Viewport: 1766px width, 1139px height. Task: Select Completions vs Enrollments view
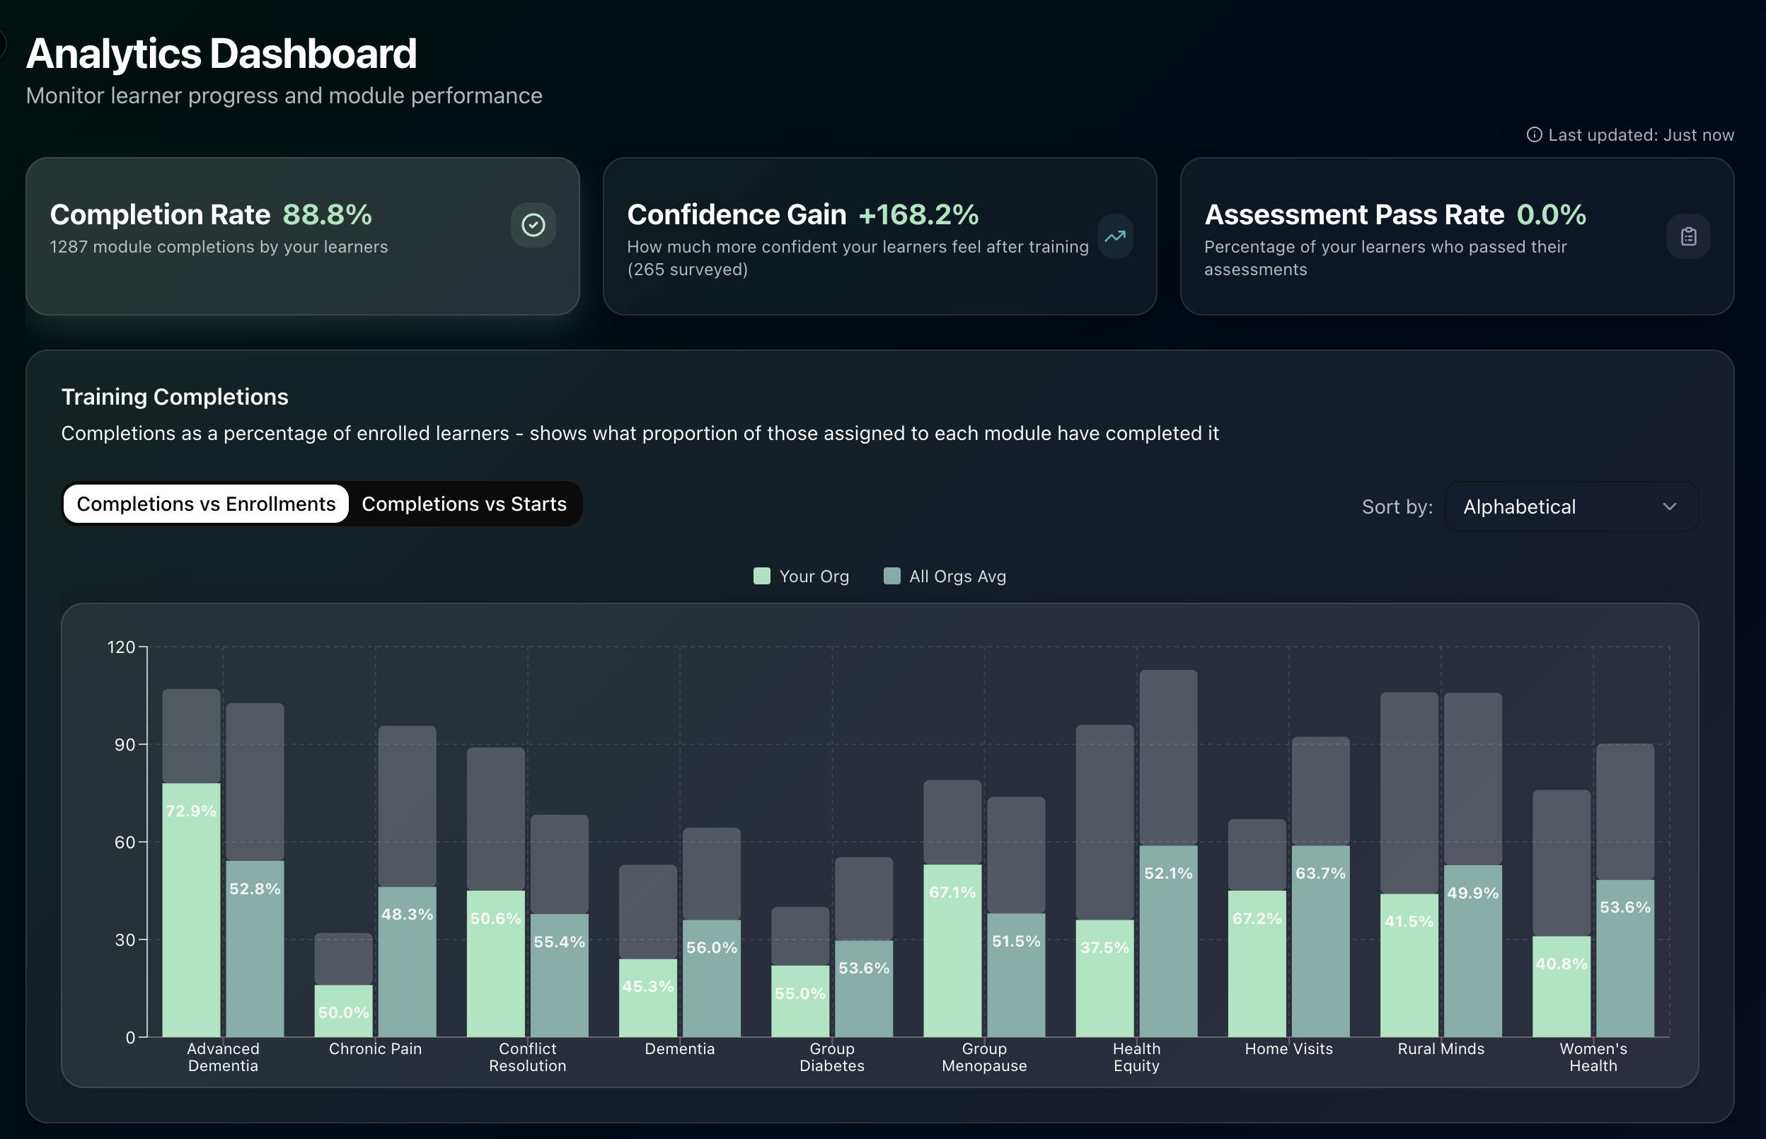[x=207, y=504]
